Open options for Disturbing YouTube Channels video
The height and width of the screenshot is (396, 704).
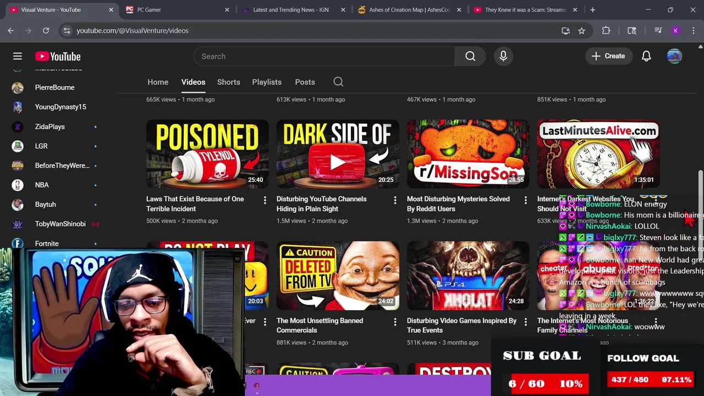pyautogui.click(x=395, y=200)
